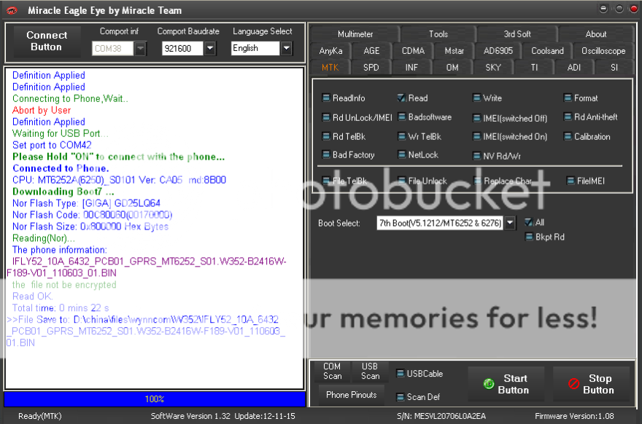Click the Language Select English field
Screen dimensions: 642x424
click(255, 48)
